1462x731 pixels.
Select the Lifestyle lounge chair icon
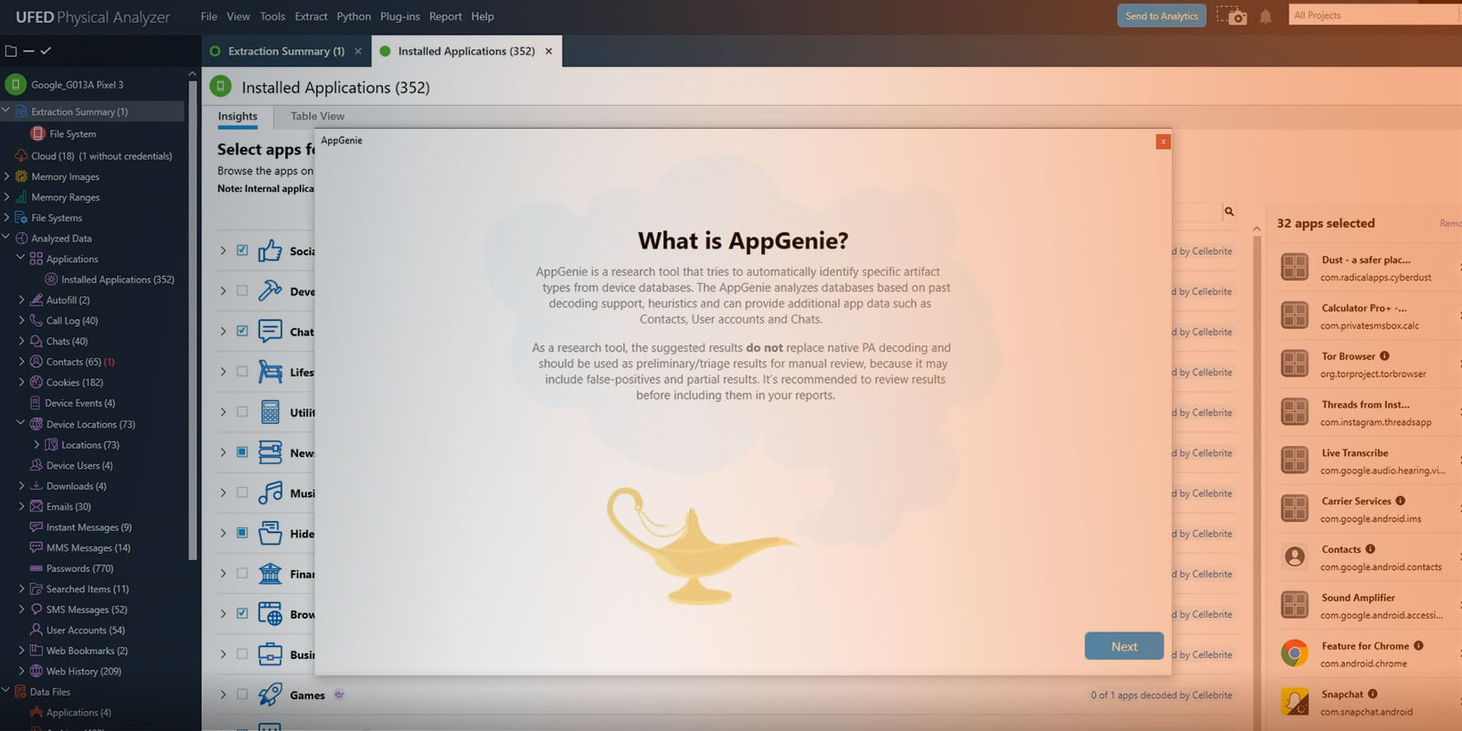tap(270, 372)
